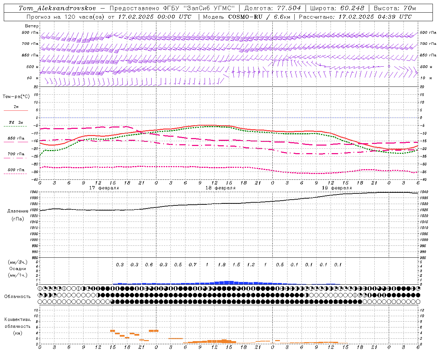
Task: Select the (мм/1ч.) precipitation unit label
Action: click(x=18, y=275)
